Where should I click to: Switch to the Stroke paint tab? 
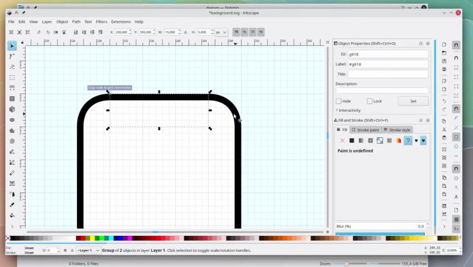point(365,130)
